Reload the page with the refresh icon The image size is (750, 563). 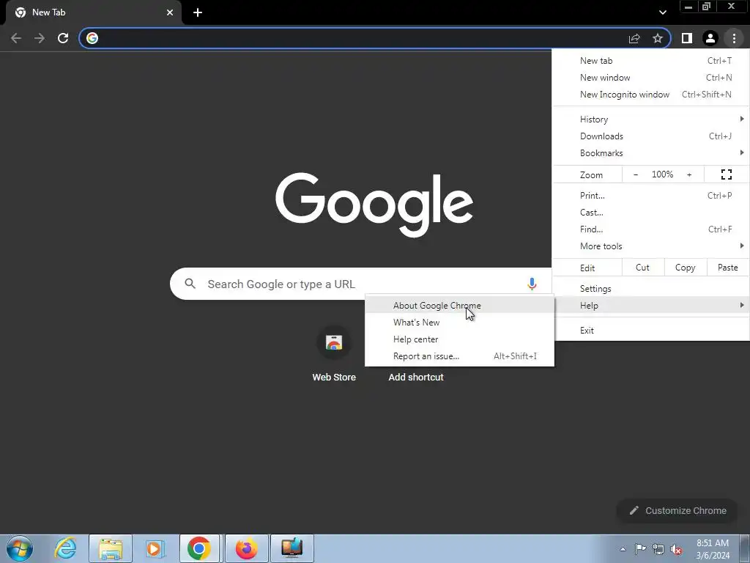63,38
